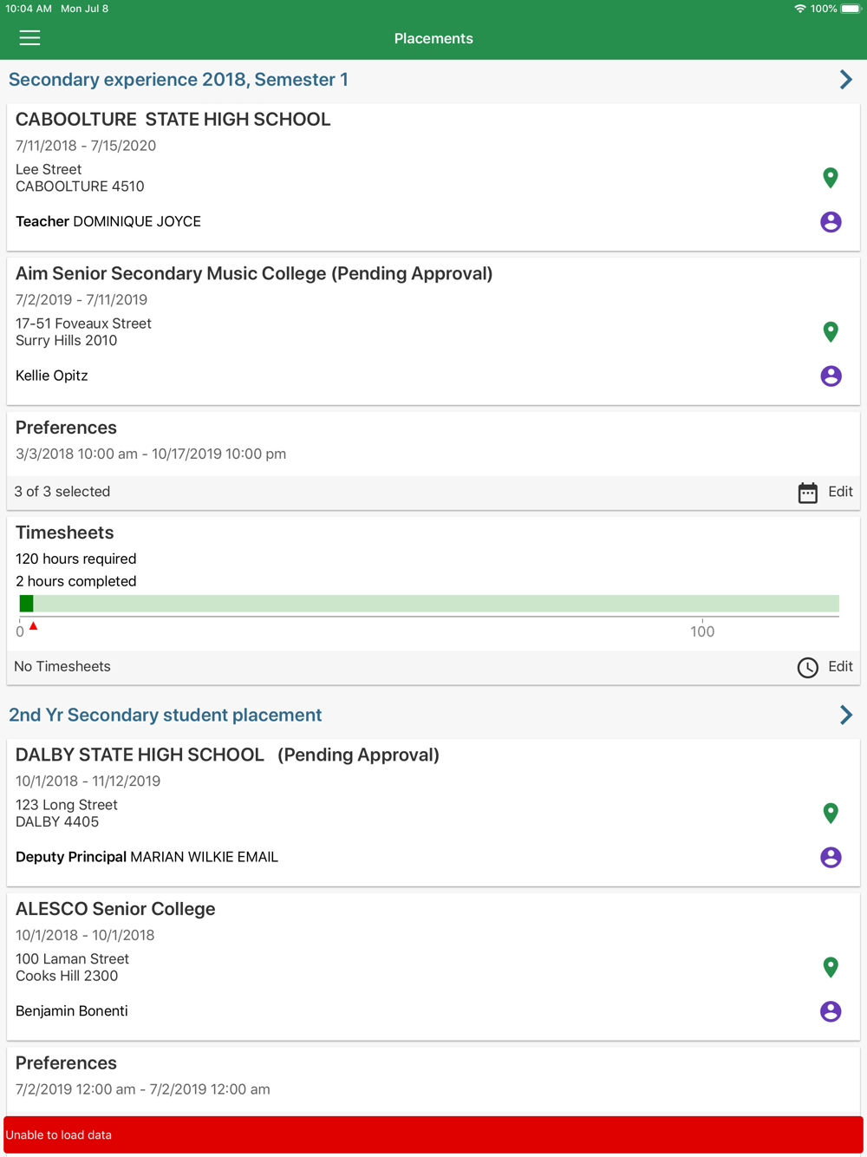The height and width of the screenshot is (1157, 867).
Task: Edit the Timesheets entry
Action: pos(840,666)
